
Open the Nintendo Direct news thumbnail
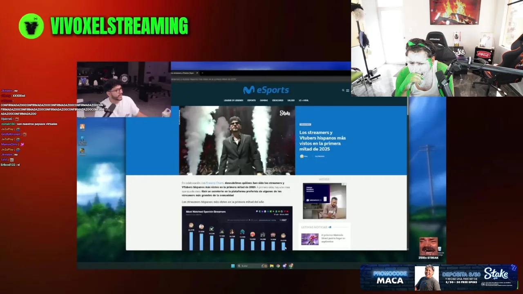pos(310,239)
